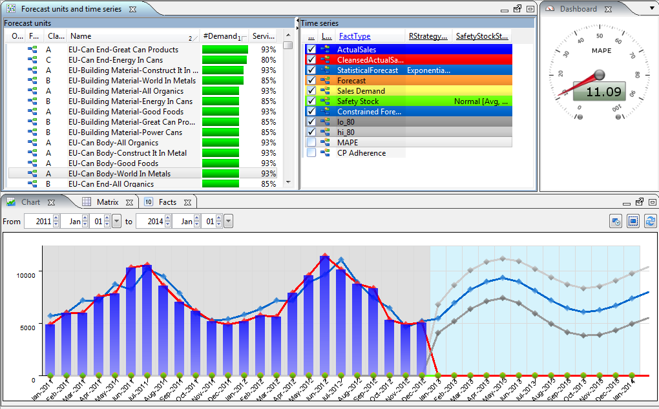Click the hierarchy icon for EU-Building Material-Good Foods

32,111
